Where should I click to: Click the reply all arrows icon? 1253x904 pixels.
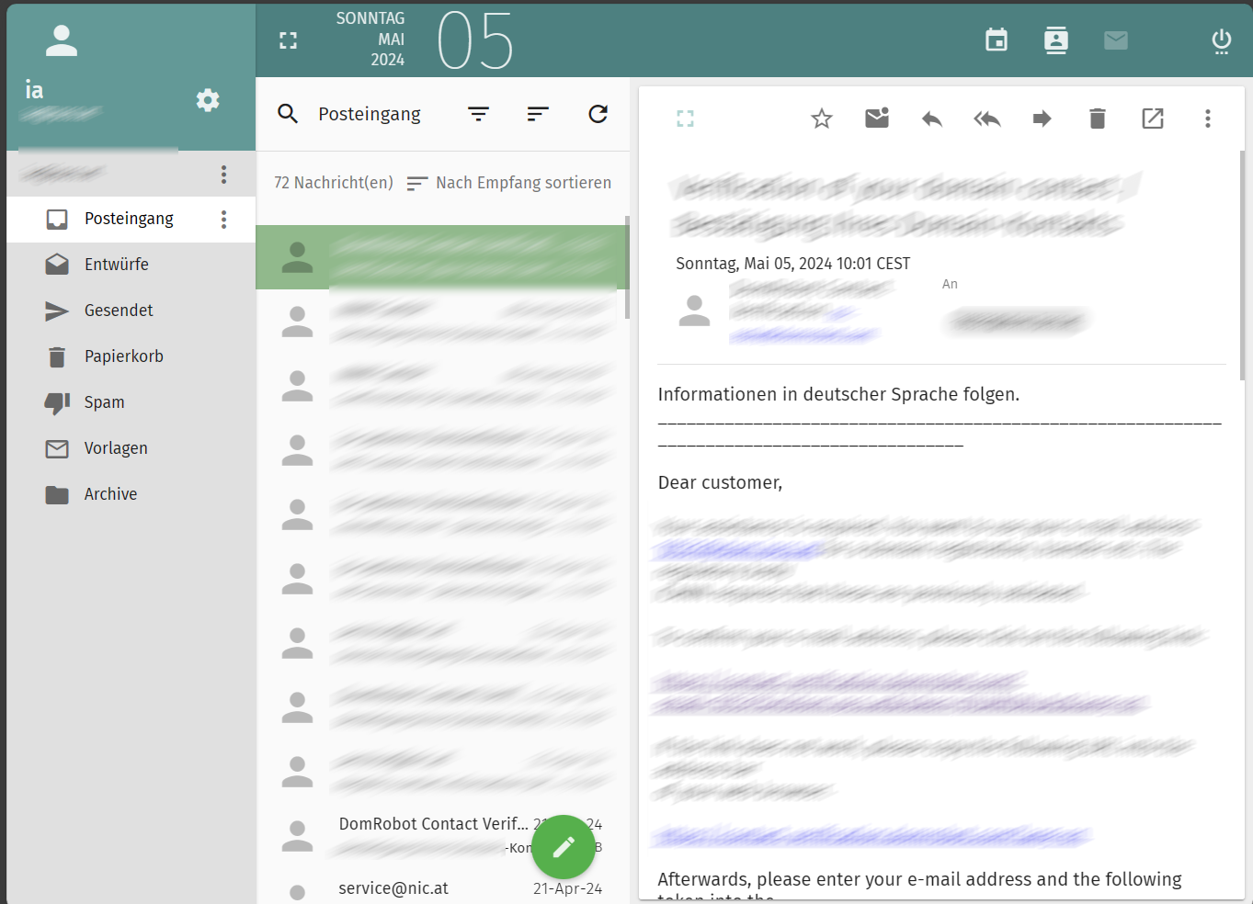(987, 119)
